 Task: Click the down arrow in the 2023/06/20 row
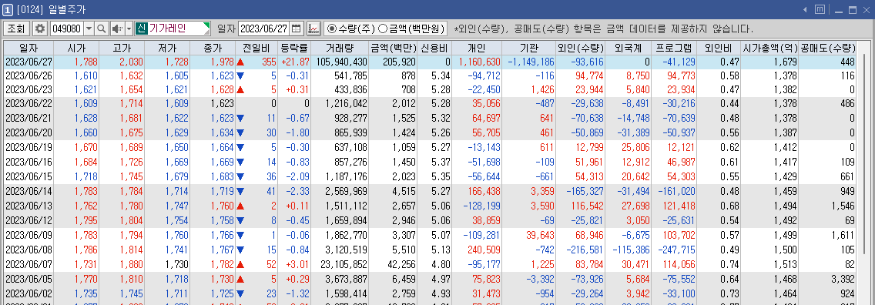(240, 132)
